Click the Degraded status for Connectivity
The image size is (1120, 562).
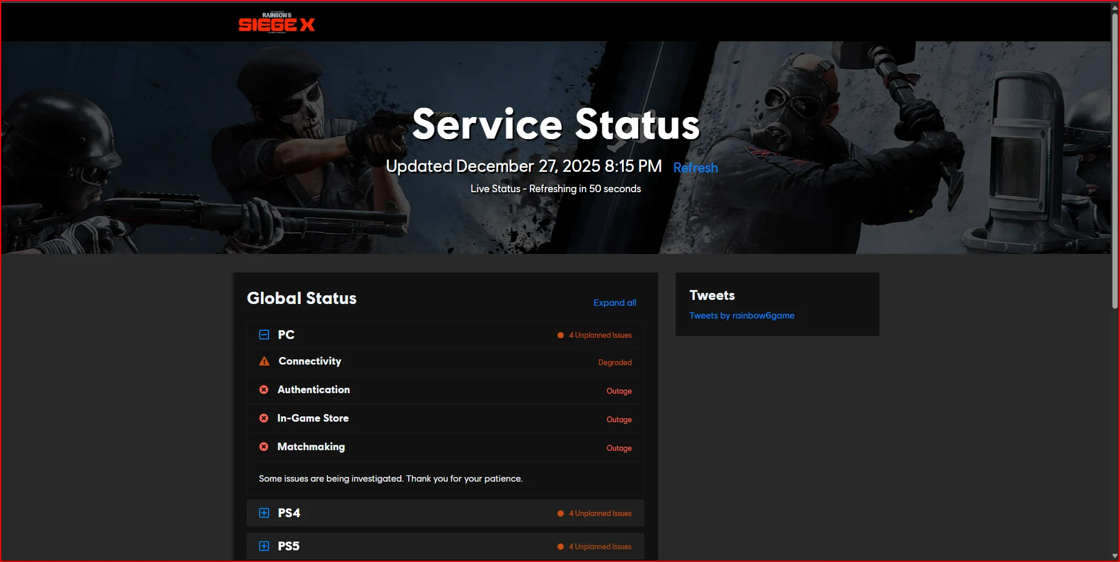[615, 362]
